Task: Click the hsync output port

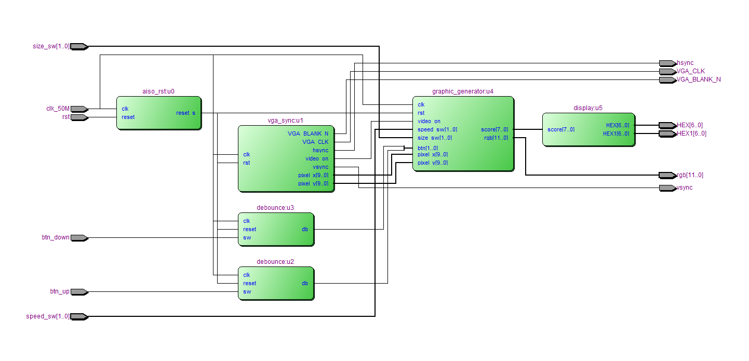Action: (x=666, y=63)
